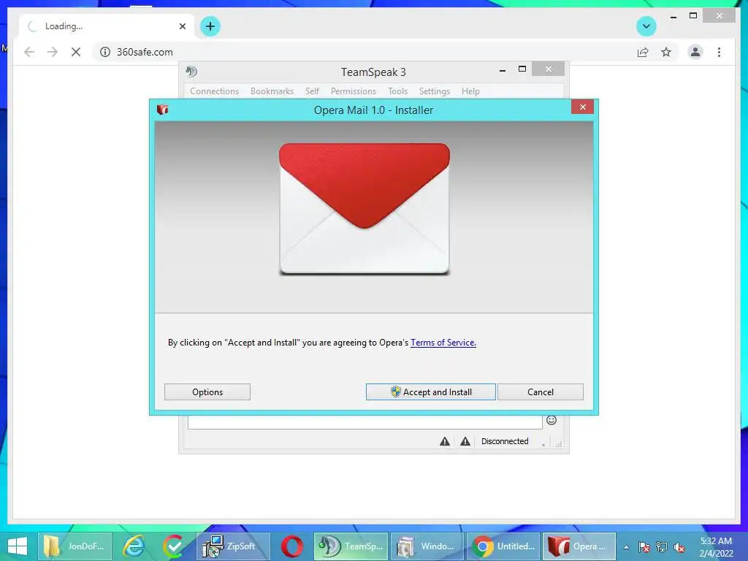Minimize the TeamSpeak 3 window

503,70
